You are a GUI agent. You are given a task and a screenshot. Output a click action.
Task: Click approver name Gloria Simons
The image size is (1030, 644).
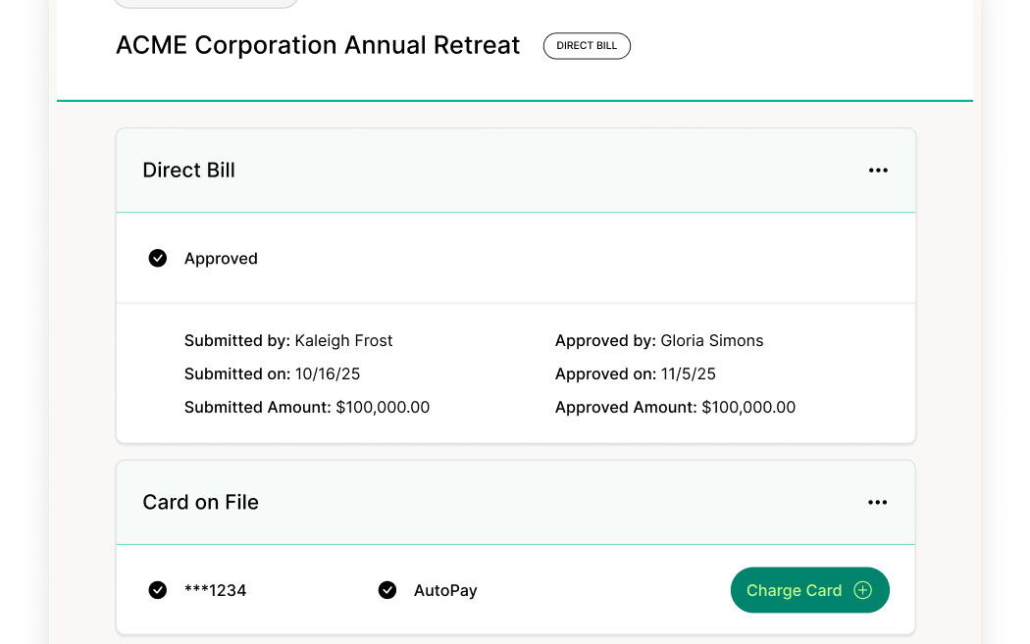[x=711, y=341]
